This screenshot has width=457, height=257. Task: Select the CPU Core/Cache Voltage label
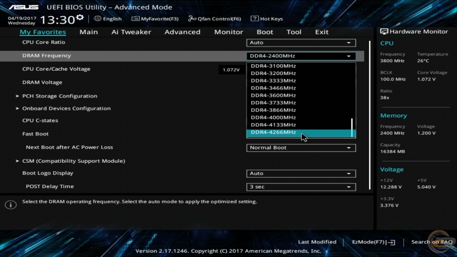click(56, 69)
